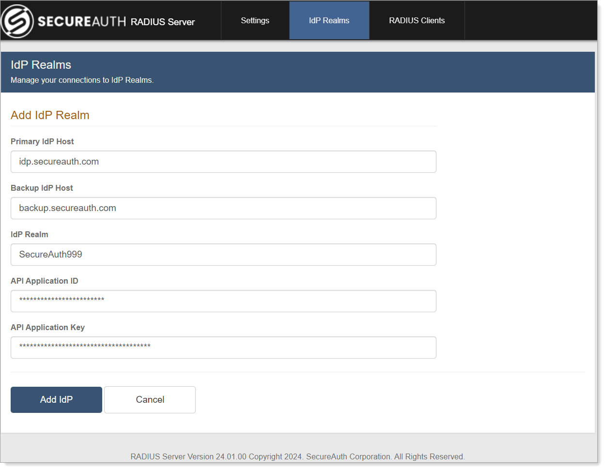Focus the Backup IdP Host text box
Screen dimensions: 605x470
pyautogui.click(x=223, y=208)
